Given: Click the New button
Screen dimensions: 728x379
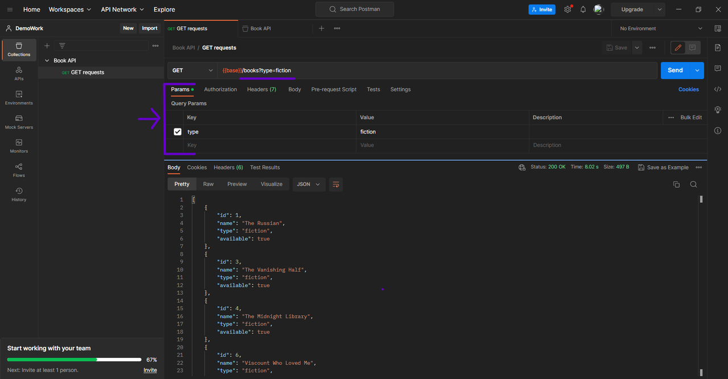Looking at the screenshot, I should point(129,28).
